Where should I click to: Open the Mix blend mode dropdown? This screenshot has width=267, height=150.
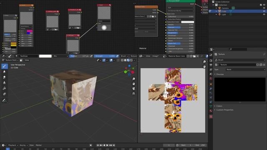(60, 56)
